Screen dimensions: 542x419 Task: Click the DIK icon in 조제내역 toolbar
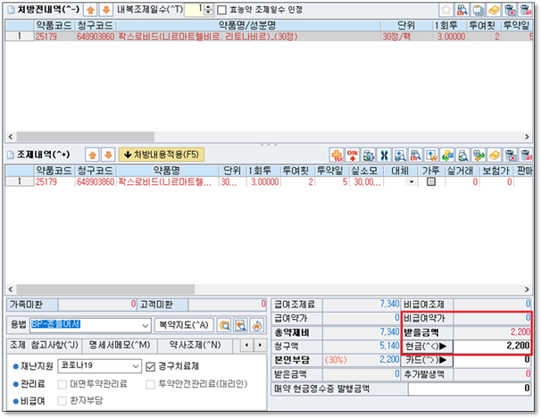353,155
